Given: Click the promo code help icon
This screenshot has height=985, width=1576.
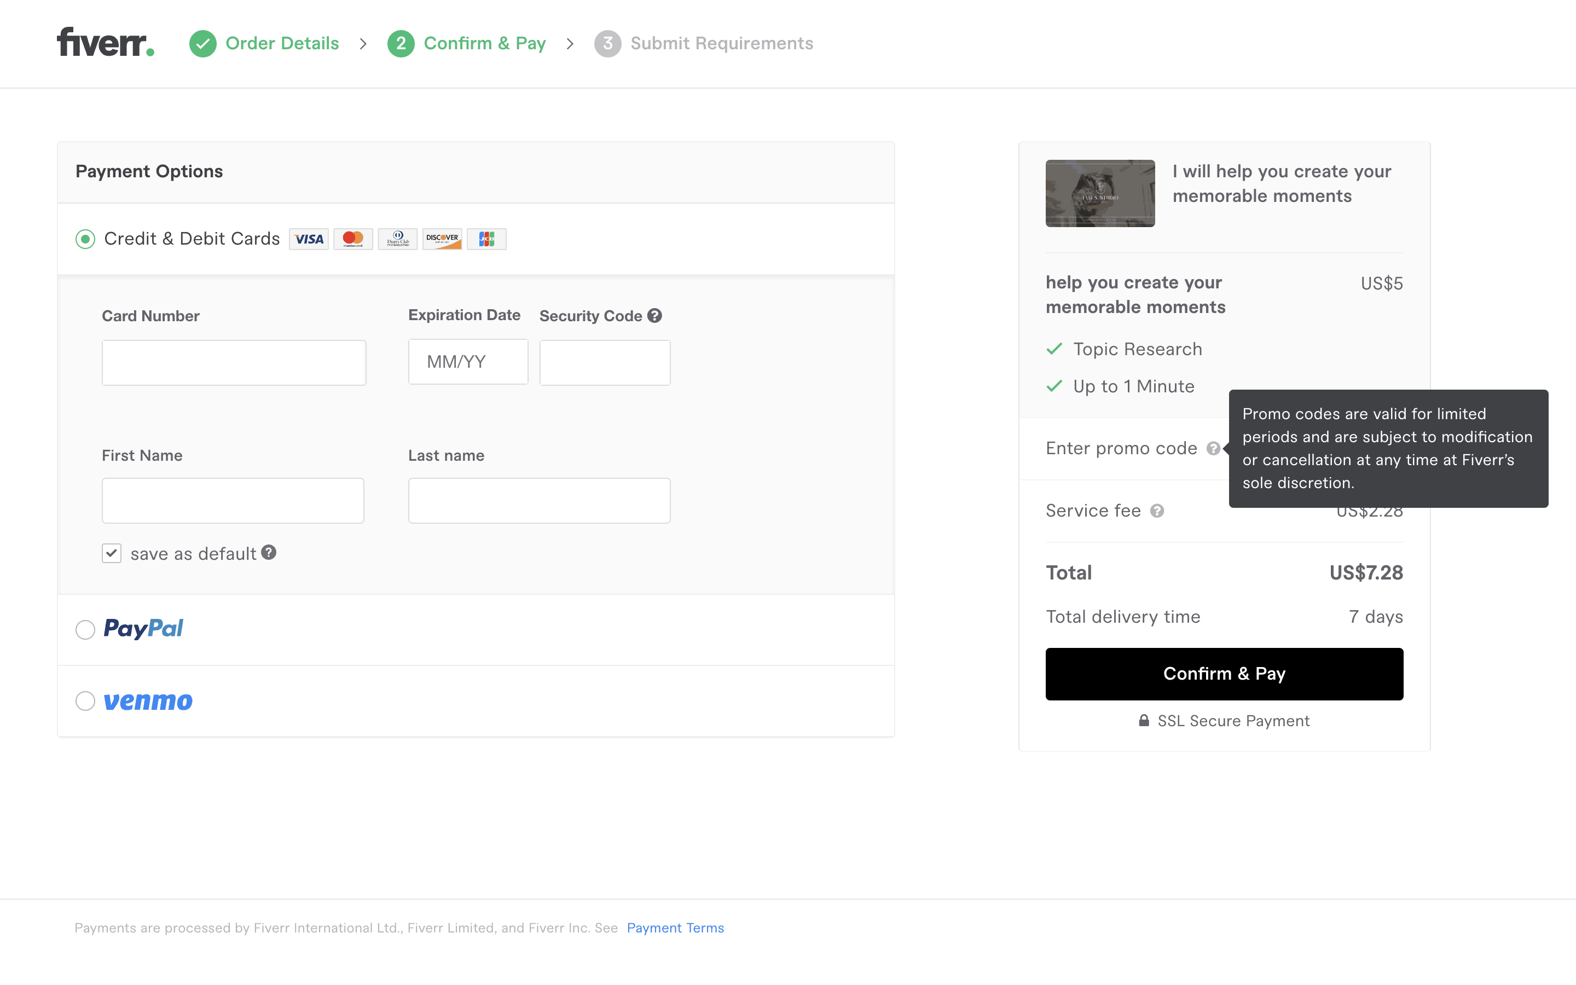Looking at the screenshot, I should (x=1213, y=448).
